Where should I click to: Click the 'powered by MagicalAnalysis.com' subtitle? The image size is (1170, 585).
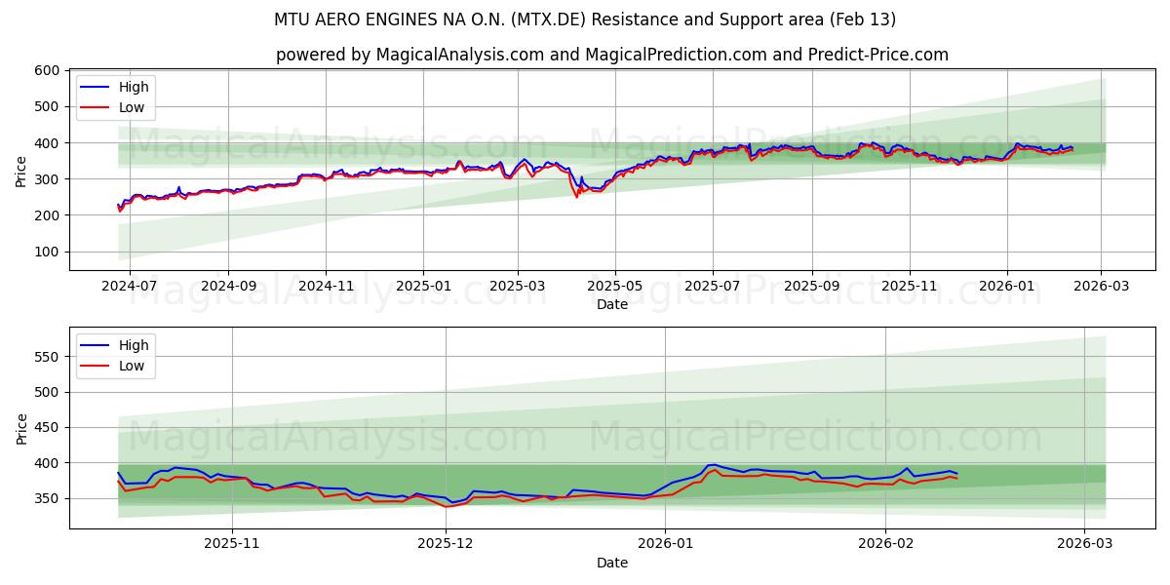pos(612,55)
